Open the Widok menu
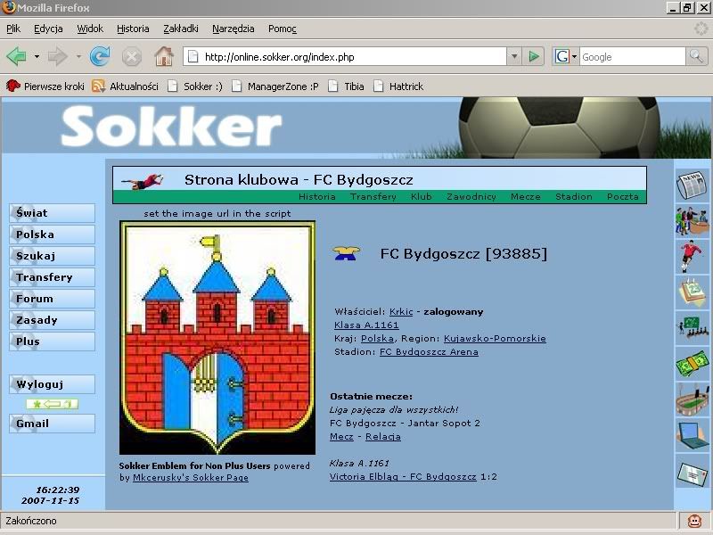 pos(90,29)
